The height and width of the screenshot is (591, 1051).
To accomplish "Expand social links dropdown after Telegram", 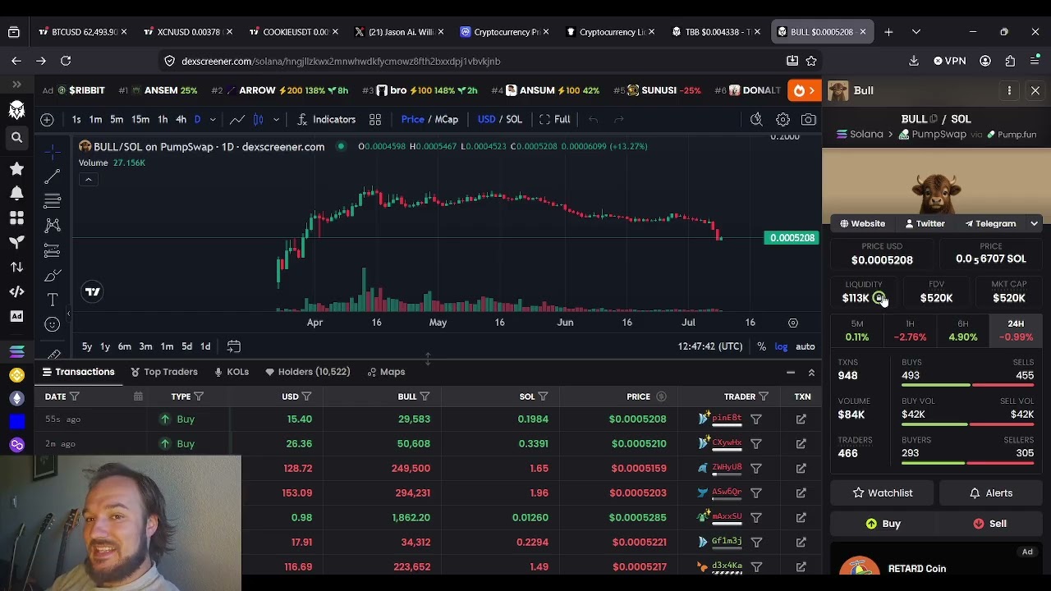I will coord(1034,223).
